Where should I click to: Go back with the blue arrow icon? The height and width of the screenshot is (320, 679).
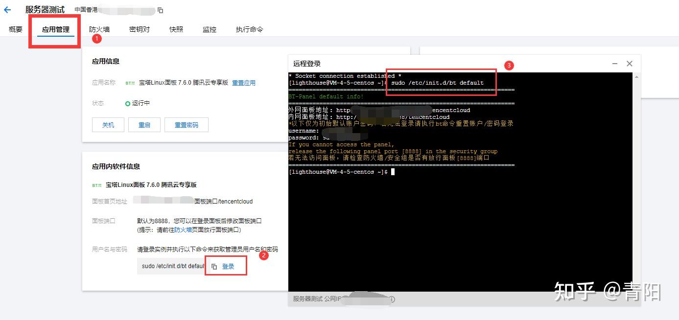[7, 10]
